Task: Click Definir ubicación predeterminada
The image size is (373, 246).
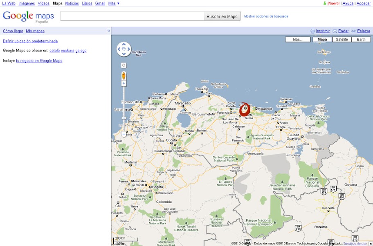Action: coord(30,41)
